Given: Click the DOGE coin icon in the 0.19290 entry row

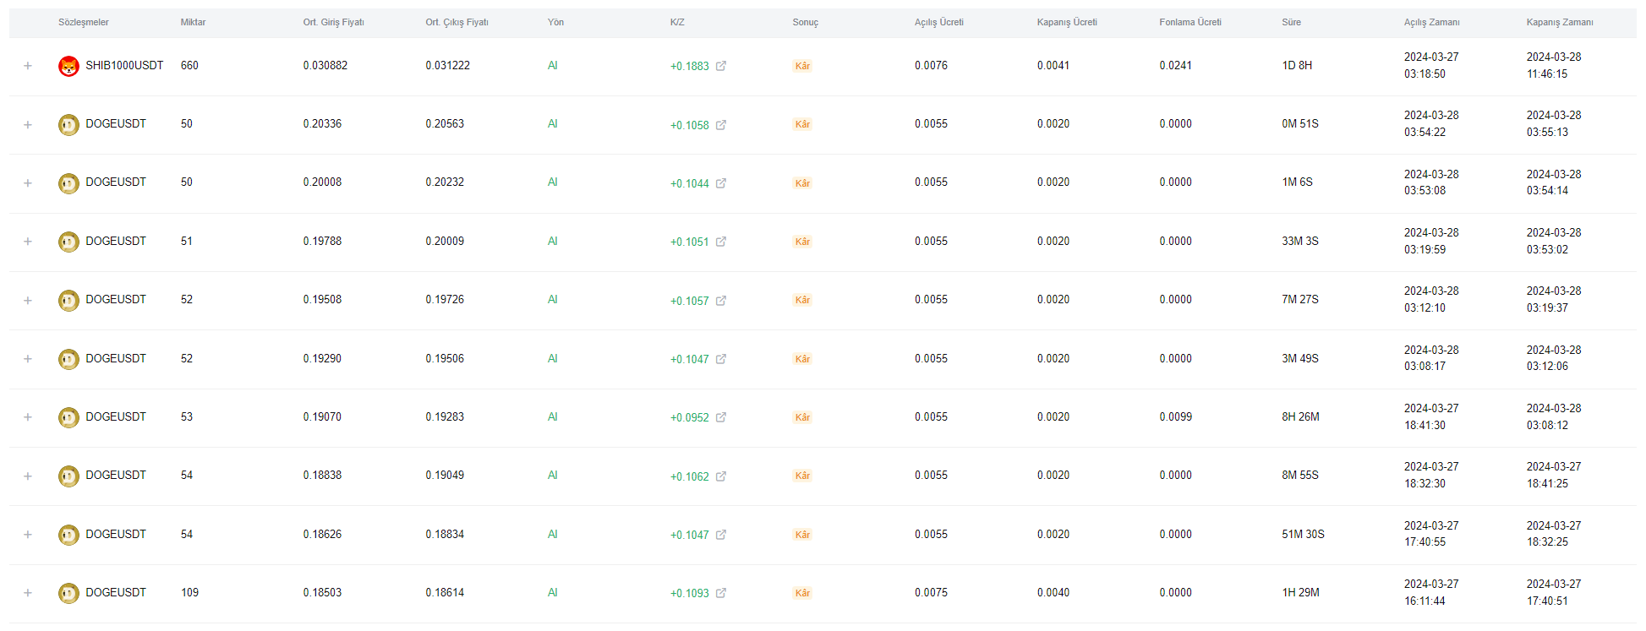Looking at the screenshot, I should tap(68, 360).
